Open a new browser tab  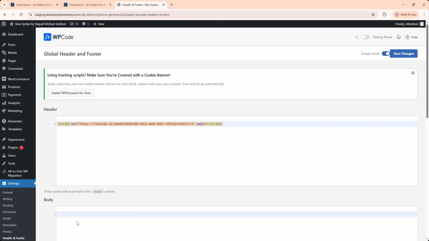tap(171, 5)
